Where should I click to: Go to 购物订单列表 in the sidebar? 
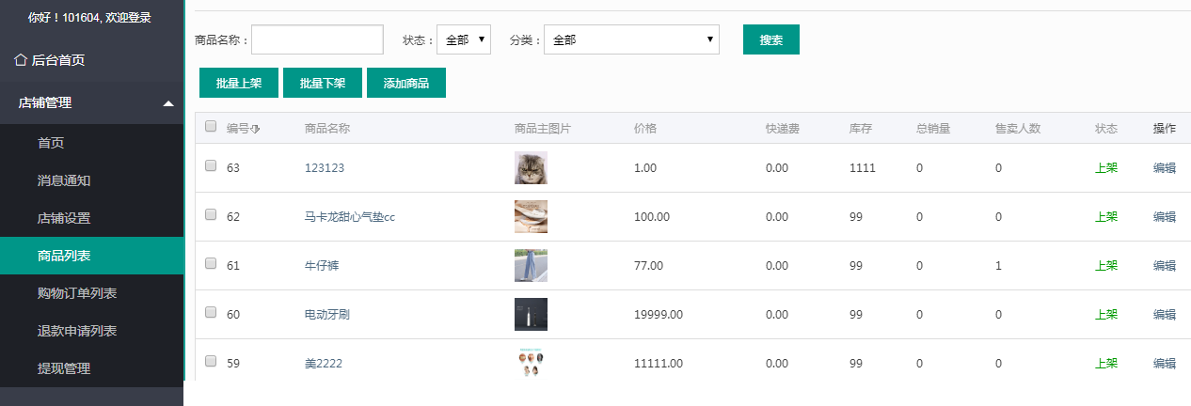(77, 293)
